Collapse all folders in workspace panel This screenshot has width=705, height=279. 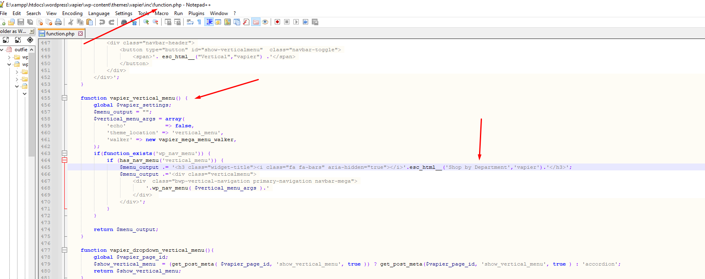[18, 40]
